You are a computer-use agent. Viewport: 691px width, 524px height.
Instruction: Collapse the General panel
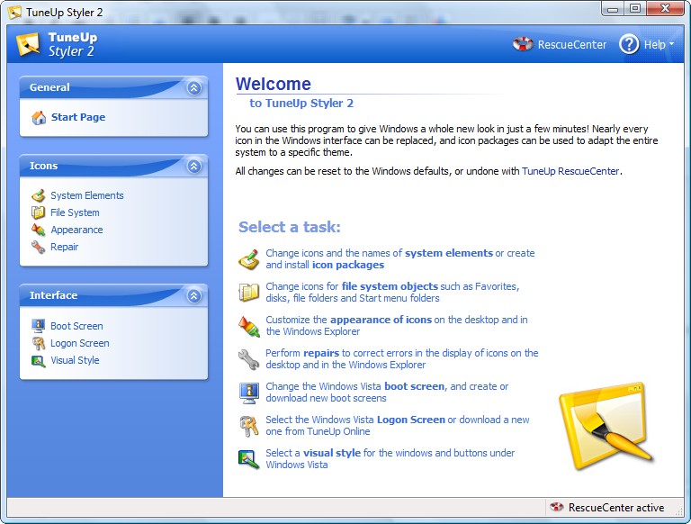193,87
